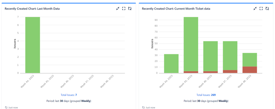The width and height of the screenshot is (275, 109).
Task: Click green portion of Week 45 bar
Action: (x=191, y=44)
